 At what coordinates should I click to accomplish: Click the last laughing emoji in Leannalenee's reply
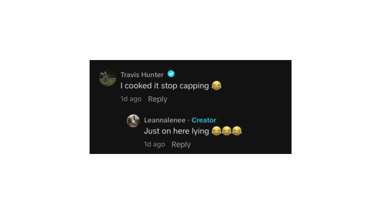click(x=237, y=131)
